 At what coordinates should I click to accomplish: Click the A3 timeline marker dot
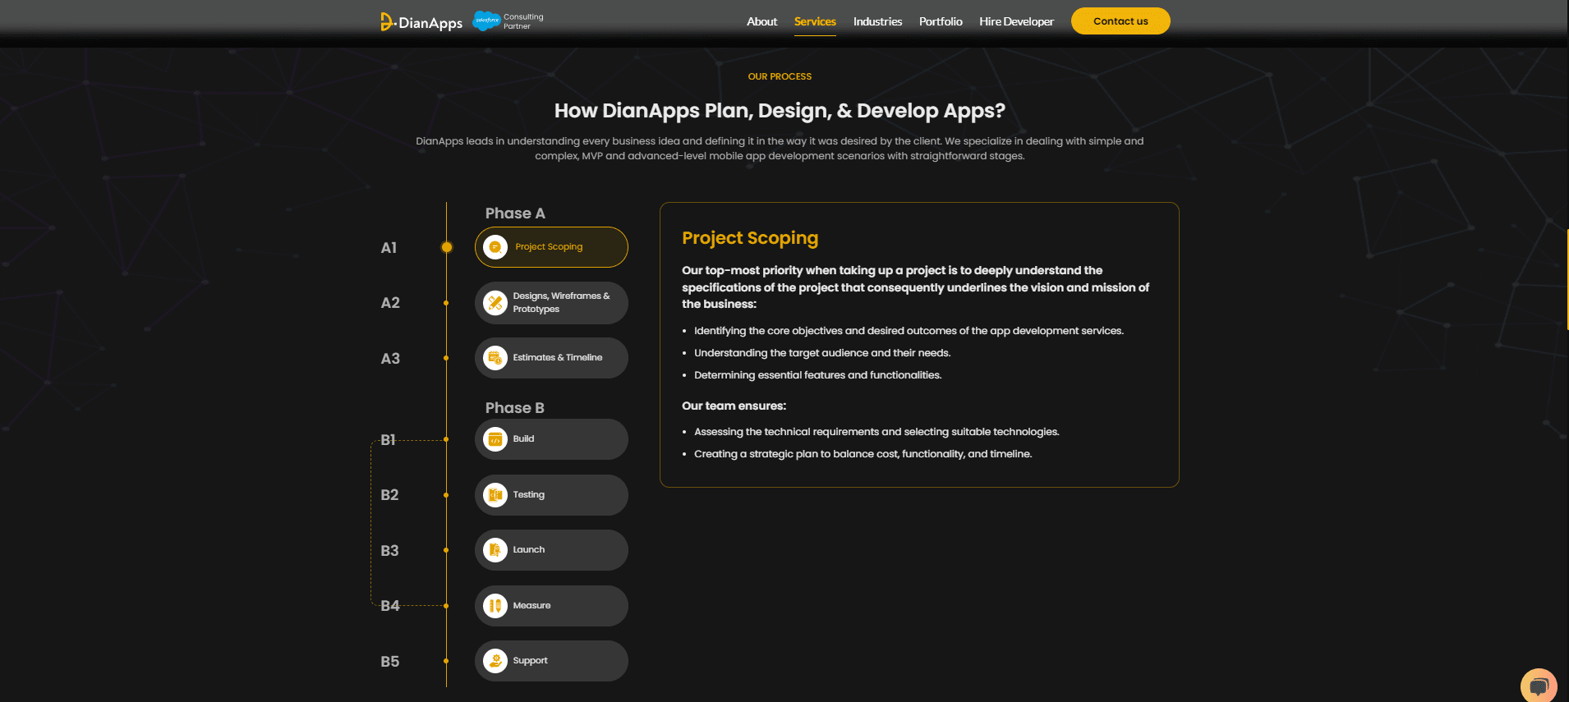[446, 358]
